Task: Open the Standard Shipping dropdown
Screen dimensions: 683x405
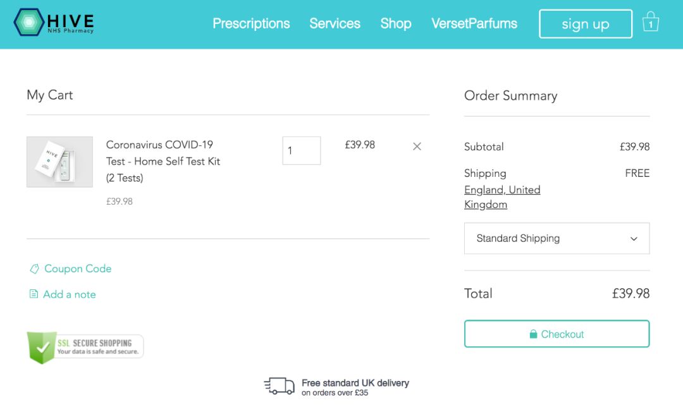Action: [557, 238]
